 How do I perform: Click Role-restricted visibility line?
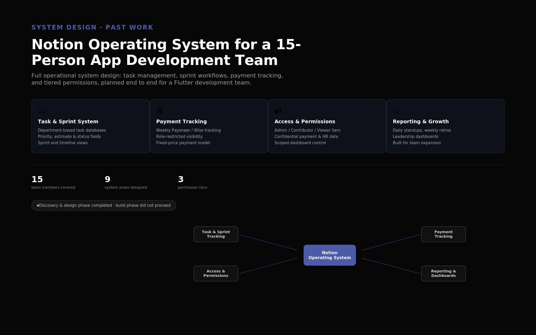(179, 137)
